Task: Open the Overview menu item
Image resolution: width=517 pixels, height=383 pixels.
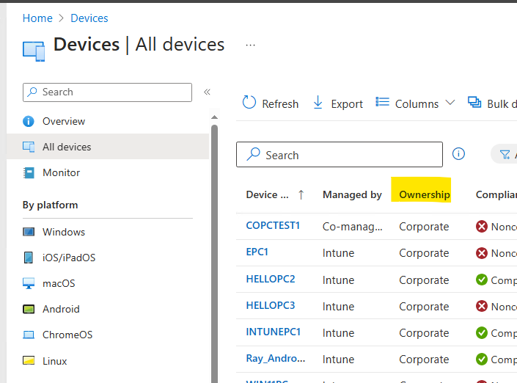Action: point(64,121)
